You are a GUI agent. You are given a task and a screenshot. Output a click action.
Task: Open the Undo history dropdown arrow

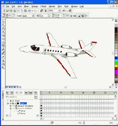pos(32,11)
